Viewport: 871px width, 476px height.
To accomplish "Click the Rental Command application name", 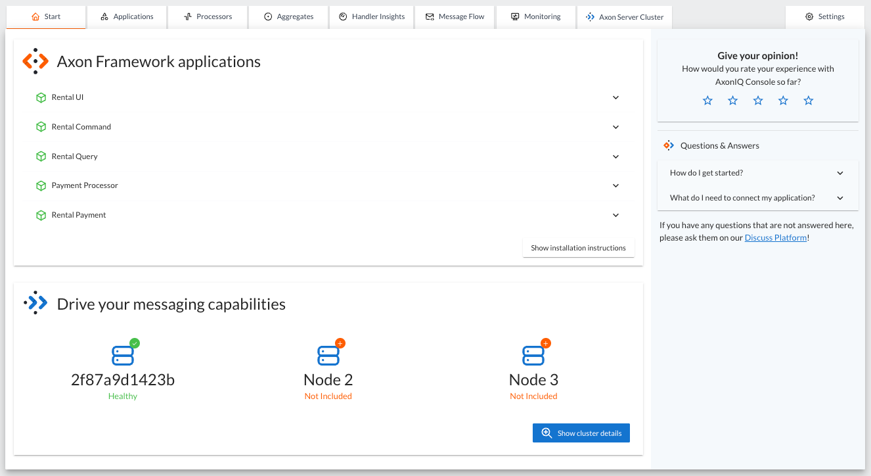I will [81, 127].
